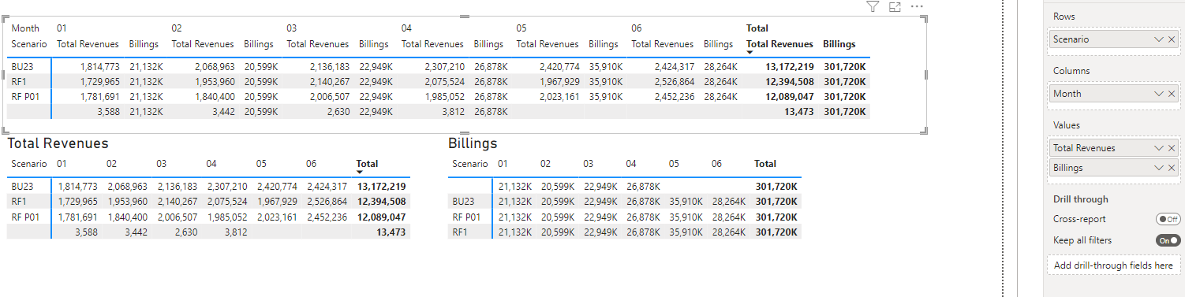Open More options ellipsis on the matrix
This screenshot has height=297, width=1185.
[x=917, y=6]
